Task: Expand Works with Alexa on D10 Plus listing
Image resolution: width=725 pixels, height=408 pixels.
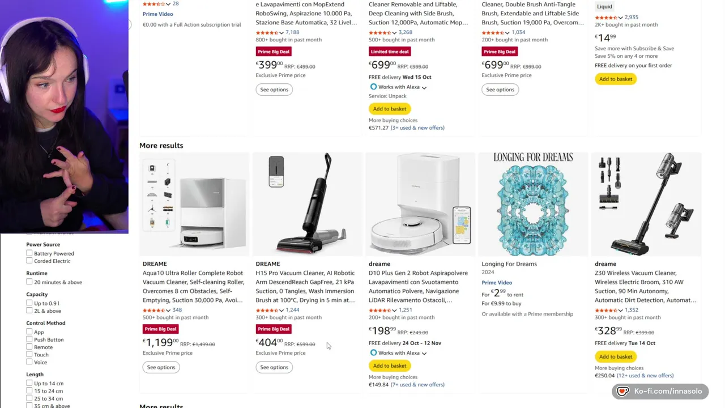Action: [424, 353]
